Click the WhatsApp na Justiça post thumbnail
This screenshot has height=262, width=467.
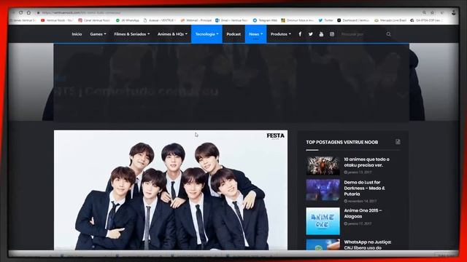[x=323, y=245]
